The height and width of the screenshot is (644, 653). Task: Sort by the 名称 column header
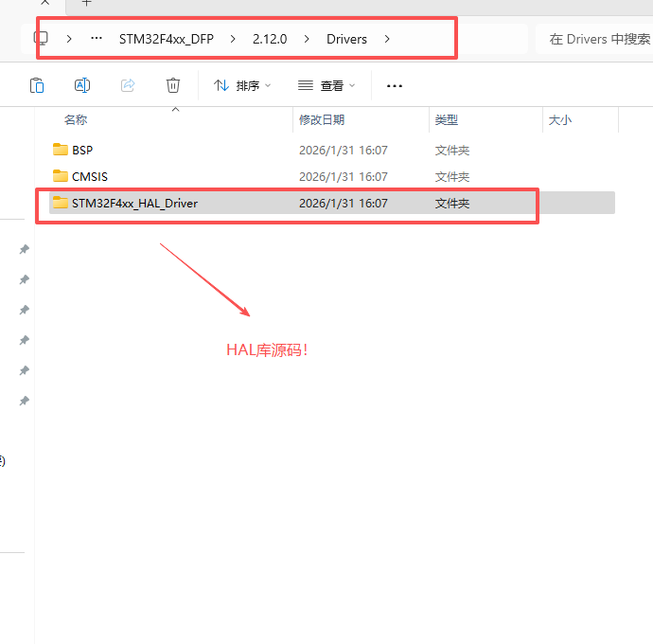point(76,120)
